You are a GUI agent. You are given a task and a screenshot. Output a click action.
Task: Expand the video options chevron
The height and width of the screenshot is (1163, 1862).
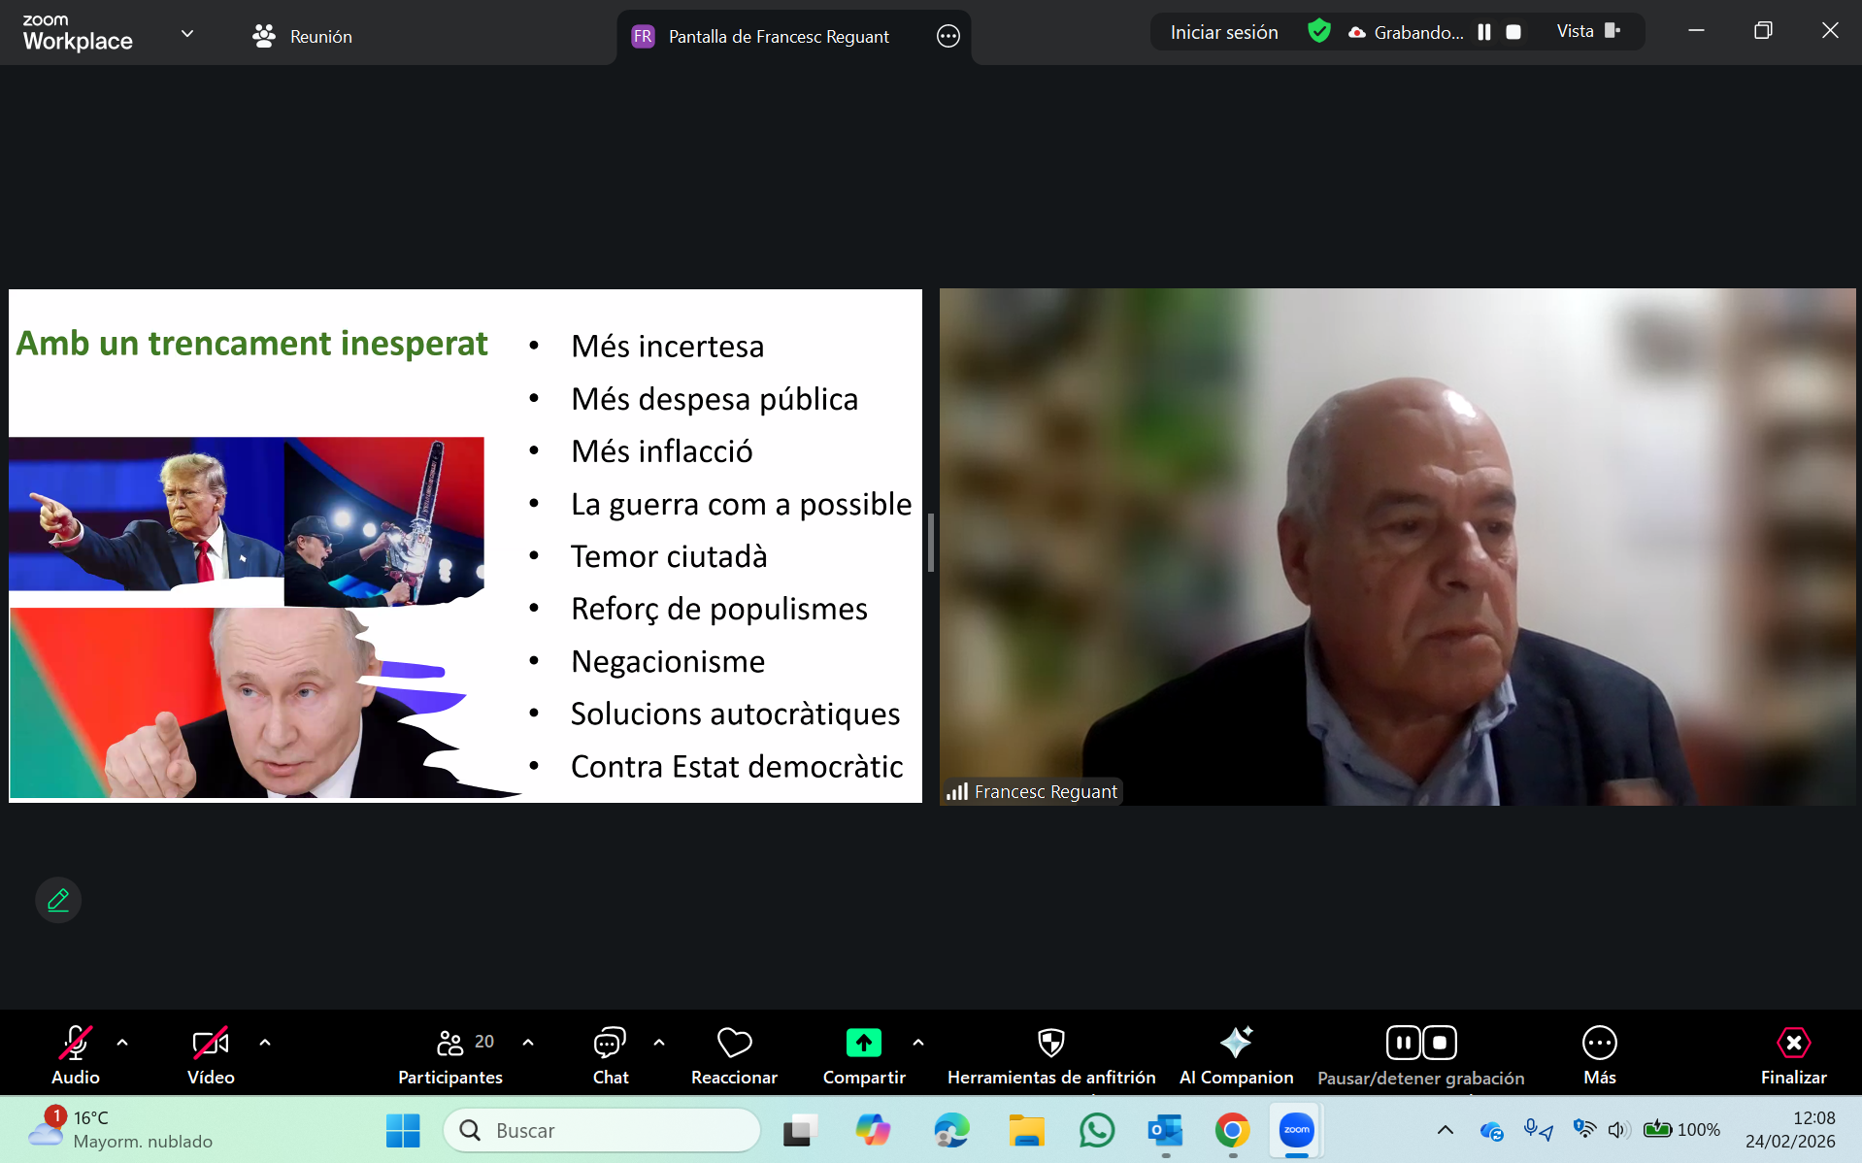pos(265,1043)
